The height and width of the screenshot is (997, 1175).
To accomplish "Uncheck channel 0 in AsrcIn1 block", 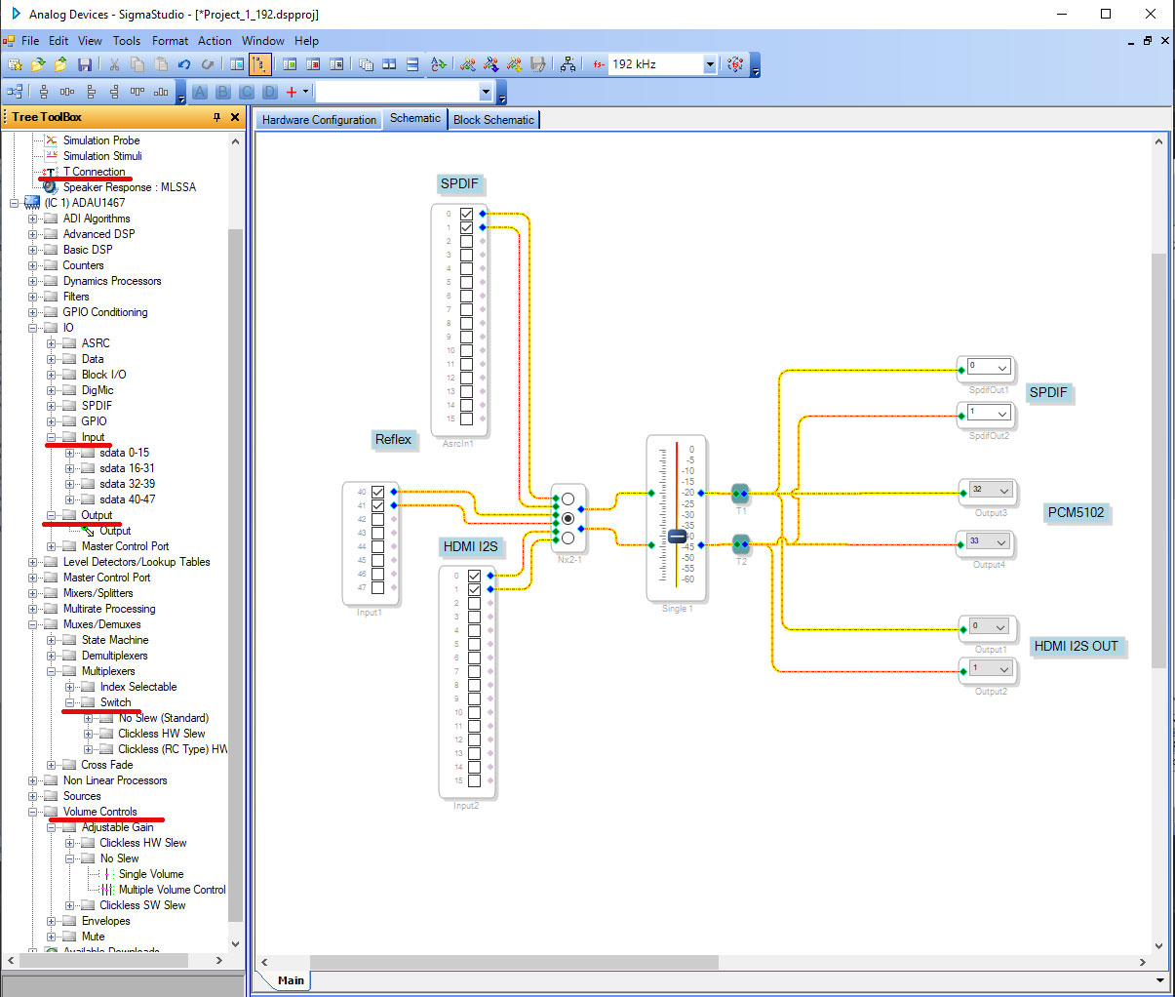I will [466, 214].
